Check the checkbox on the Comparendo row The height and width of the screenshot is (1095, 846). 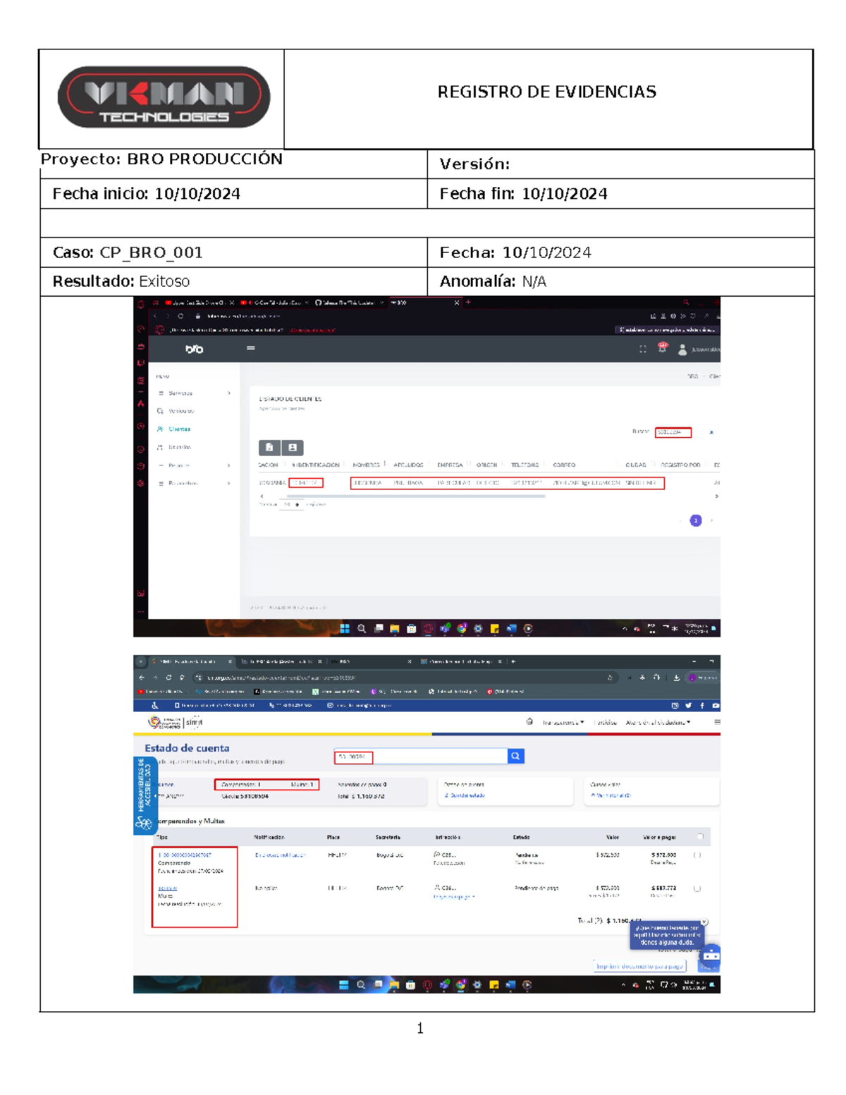tap(698, 855)
